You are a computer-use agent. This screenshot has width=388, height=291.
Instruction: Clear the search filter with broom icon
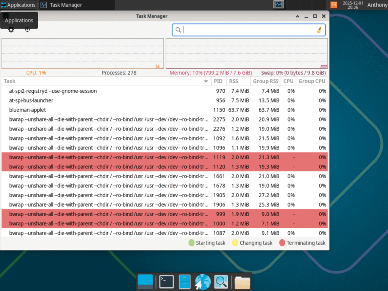point(319,30)
